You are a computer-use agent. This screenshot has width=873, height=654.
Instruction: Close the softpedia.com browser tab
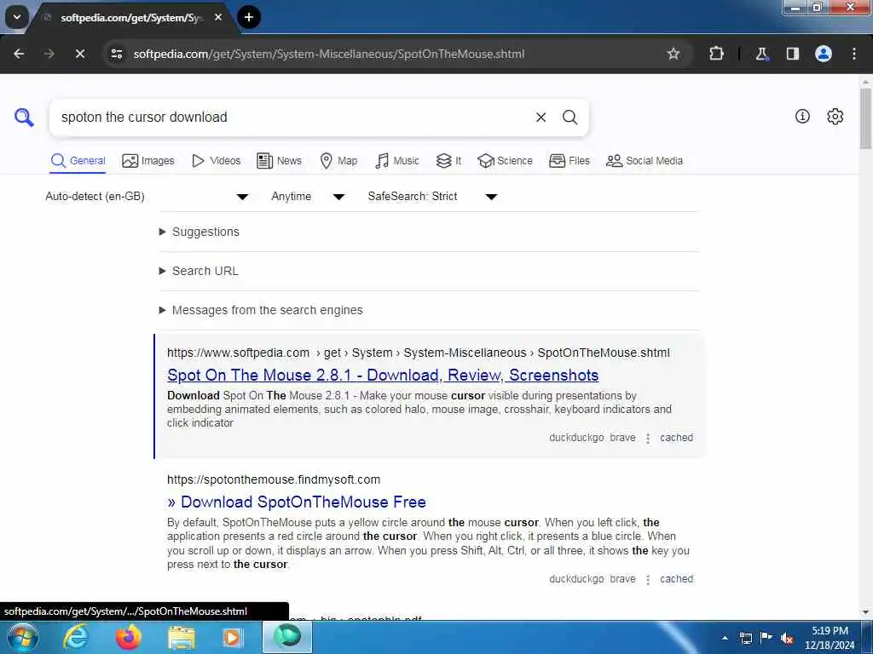pyautogui.click(x=218, y=17)
